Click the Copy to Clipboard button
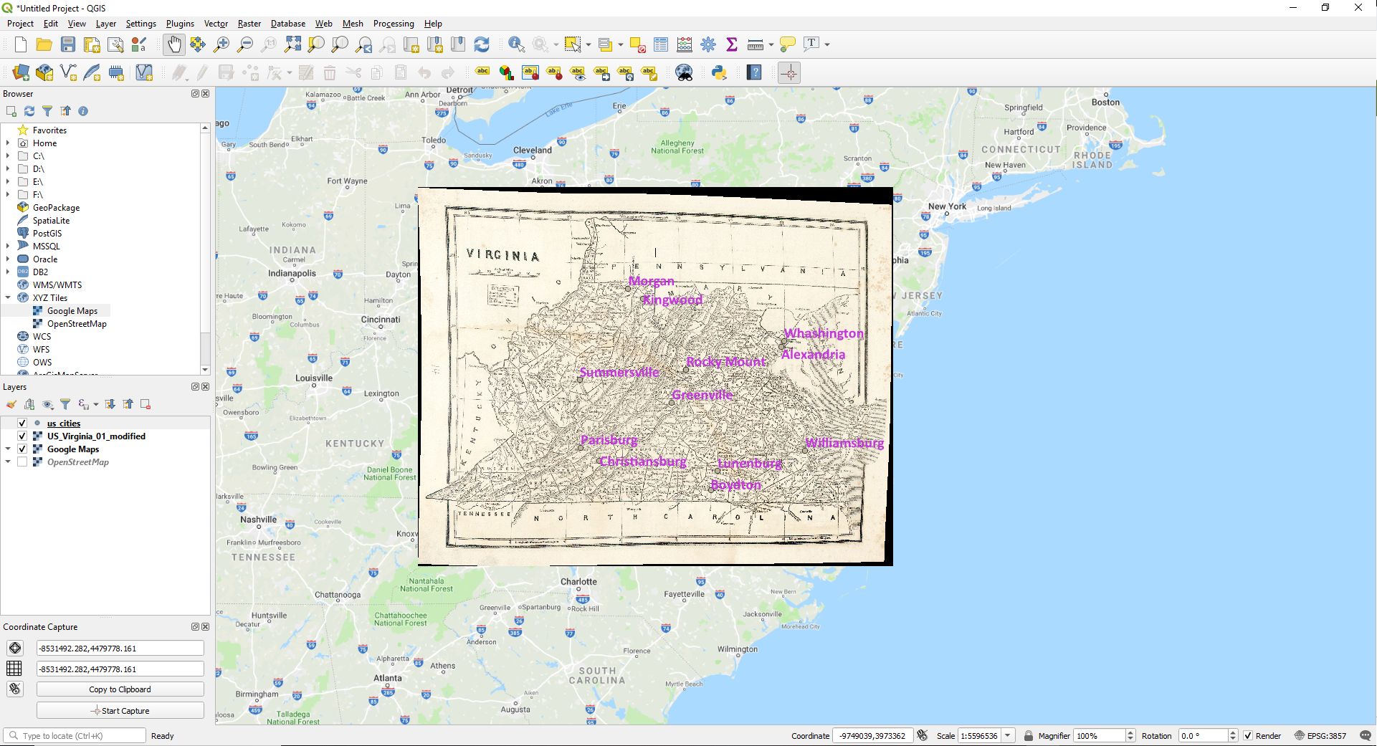The image size is (1377, 746). point(120,689)
